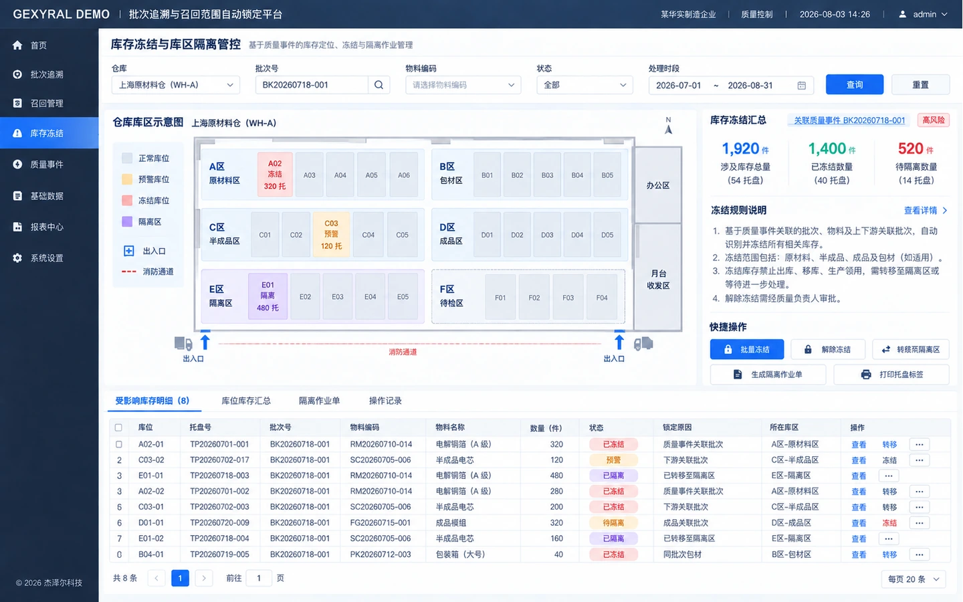Click 解除冻结 button
Viewport: 963px width, 602px height.
tap(828, 349)
